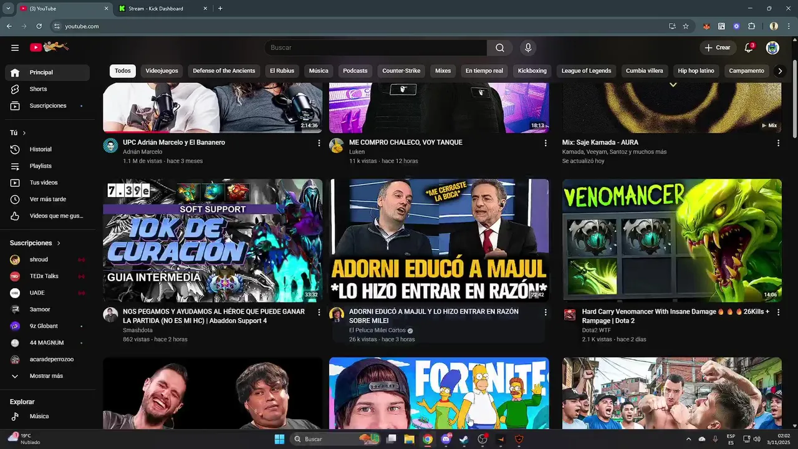Open the ADORNI EDUCÓ A MAJUL thumbnail
This screenshot has width=798, height=449.
[439, 241]
